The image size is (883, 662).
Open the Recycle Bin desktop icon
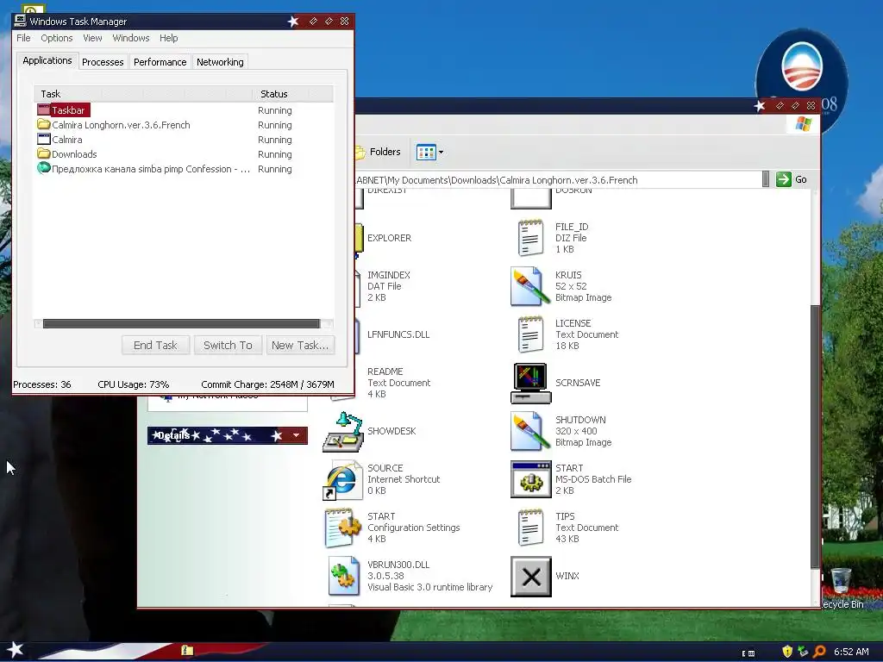tap(842, 581)
